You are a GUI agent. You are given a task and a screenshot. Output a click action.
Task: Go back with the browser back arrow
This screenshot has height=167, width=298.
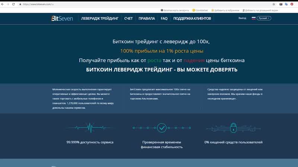coord(3,4)
